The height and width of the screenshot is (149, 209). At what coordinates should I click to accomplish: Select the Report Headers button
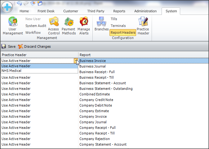click(x=123, y=33)
